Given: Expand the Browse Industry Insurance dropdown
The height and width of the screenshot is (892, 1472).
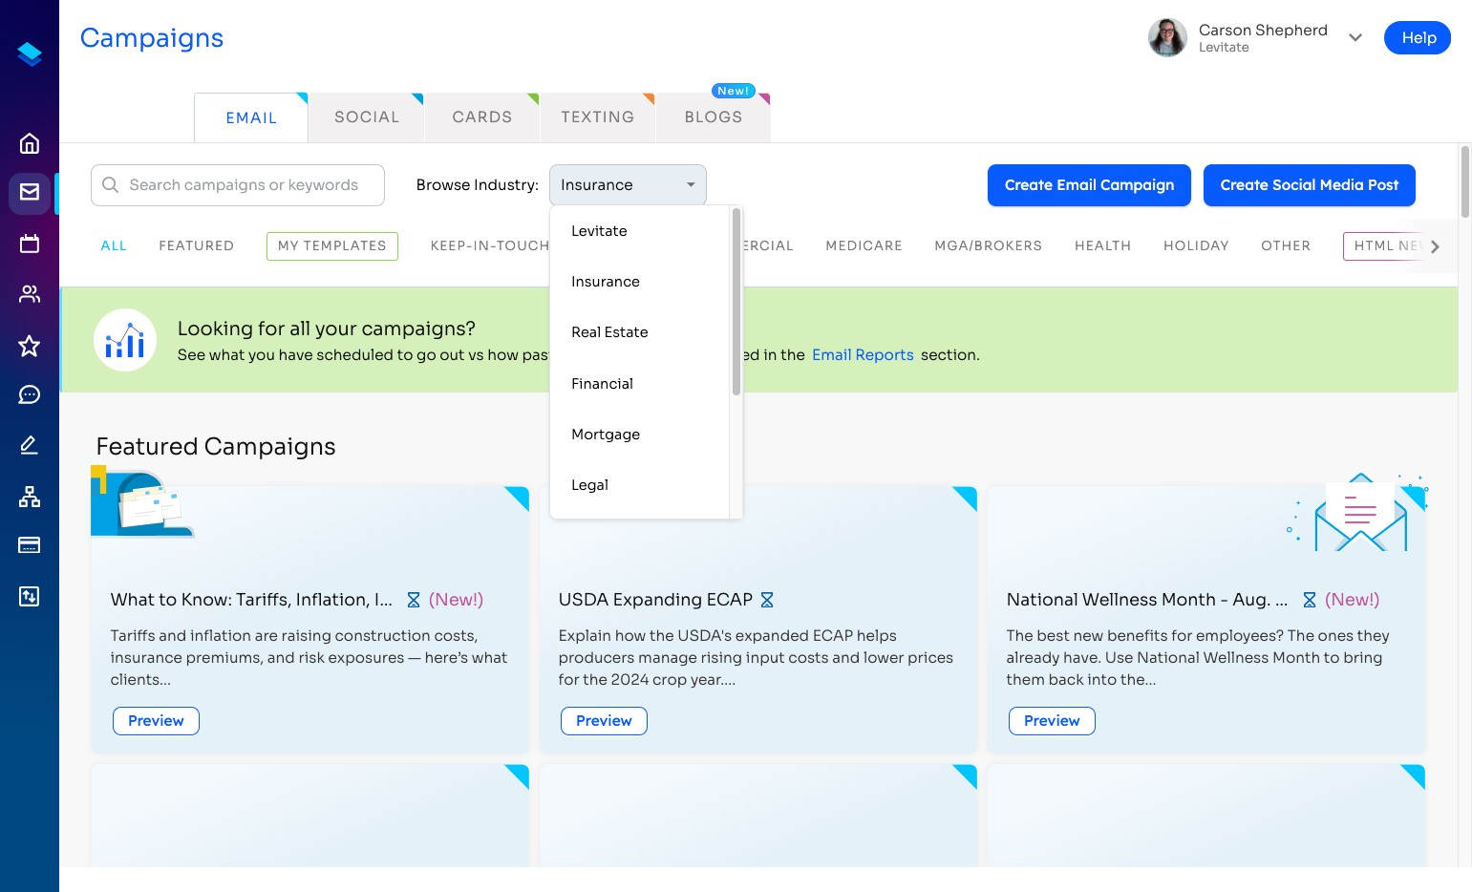Looking at the screenshot, I should pos(628,185).
